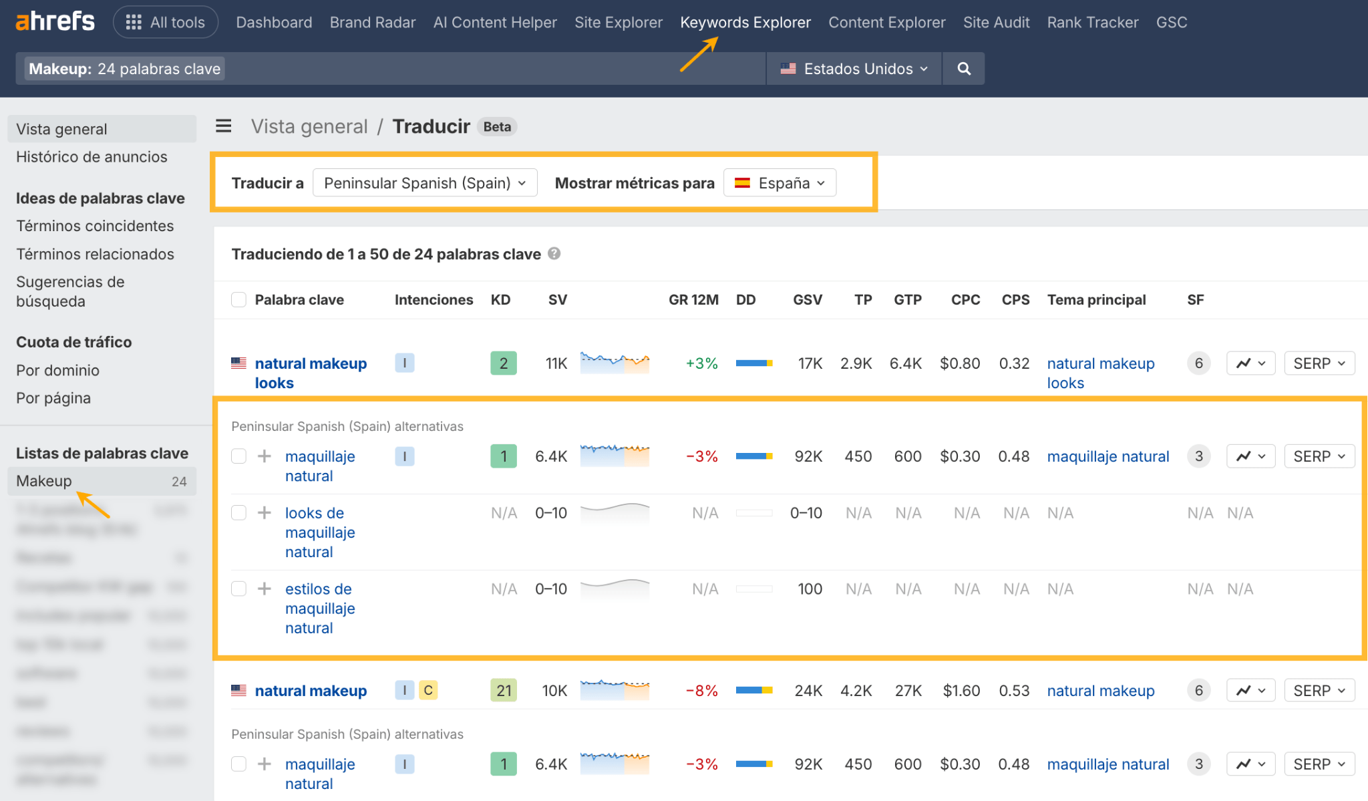Select Keywords Explorer in the top navigation
1368x801 pixels.
[745, 21]
